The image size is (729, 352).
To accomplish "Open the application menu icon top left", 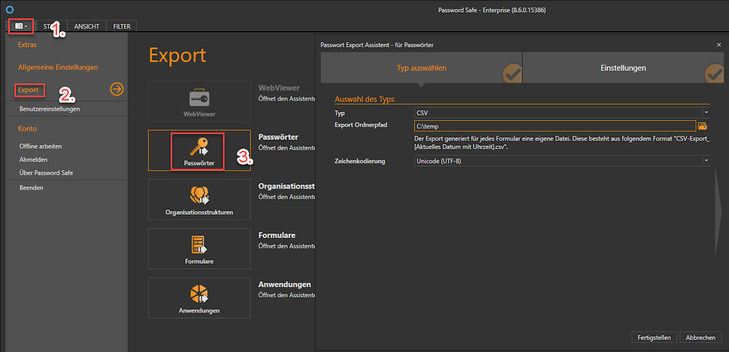I will pos(20,26).
